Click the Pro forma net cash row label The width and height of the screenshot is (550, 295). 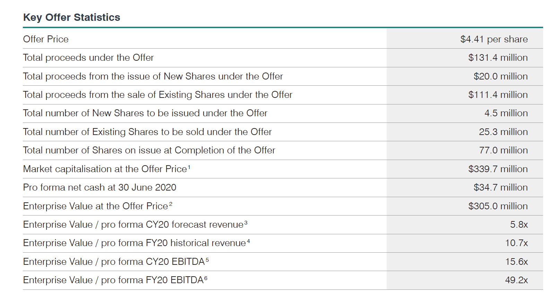click(x=100, y=187)
